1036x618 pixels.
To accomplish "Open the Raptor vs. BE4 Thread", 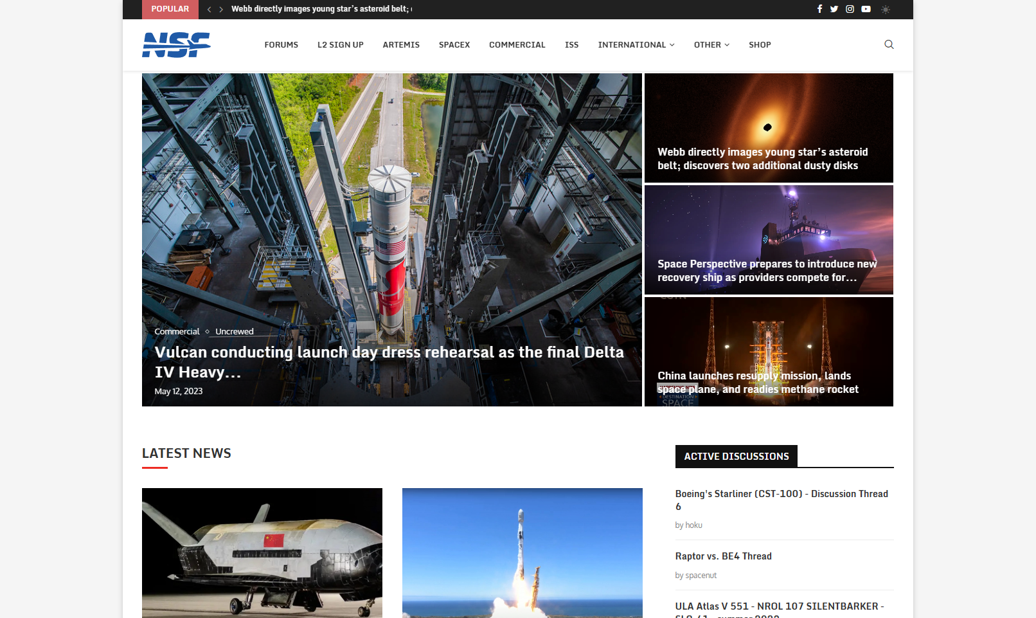I will coord(724,556).
